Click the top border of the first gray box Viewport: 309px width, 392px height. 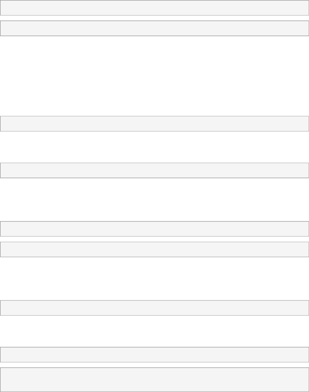pos(154,0)
